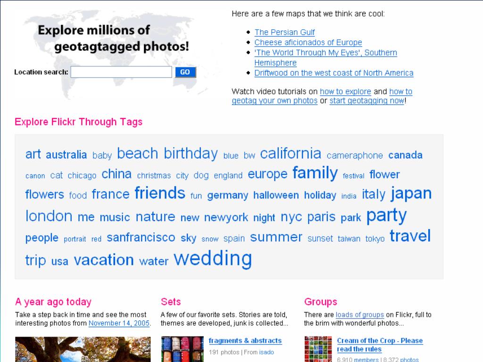Open the Cream of the Crop group thumbnail
Image resolution: width=483 pixels, height=362 pixels.
coord(318,349)
